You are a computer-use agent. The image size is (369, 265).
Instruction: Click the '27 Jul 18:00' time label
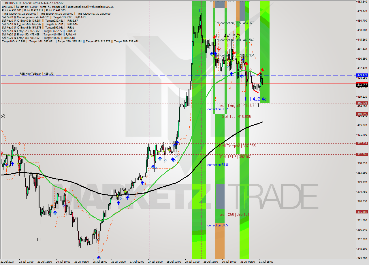click(x=156, y=262)
